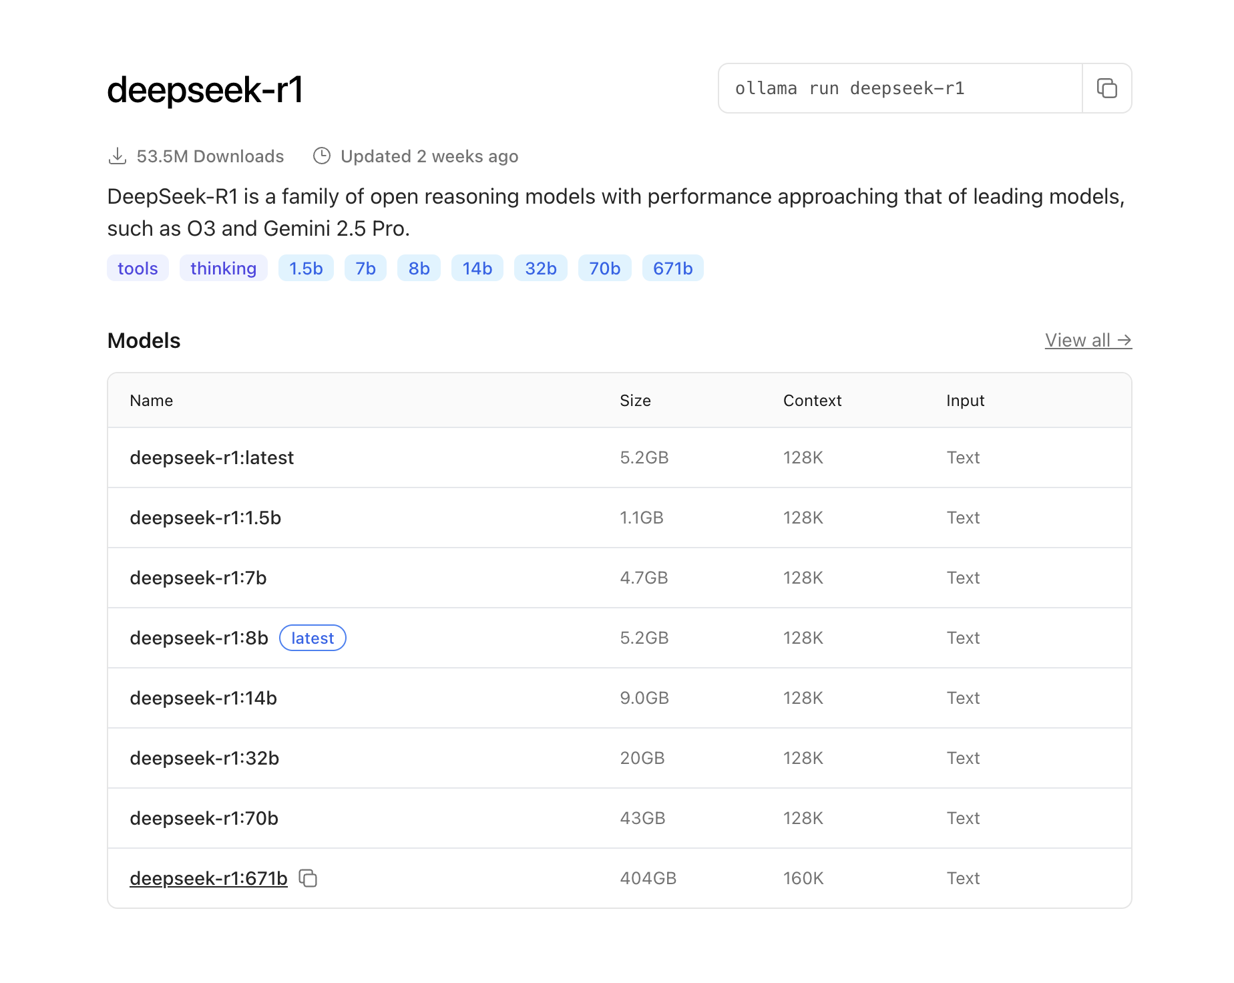Screen dimensions: 1234x983
Task: Open the deepseek-r1:8b model
Action: point(199,638)
